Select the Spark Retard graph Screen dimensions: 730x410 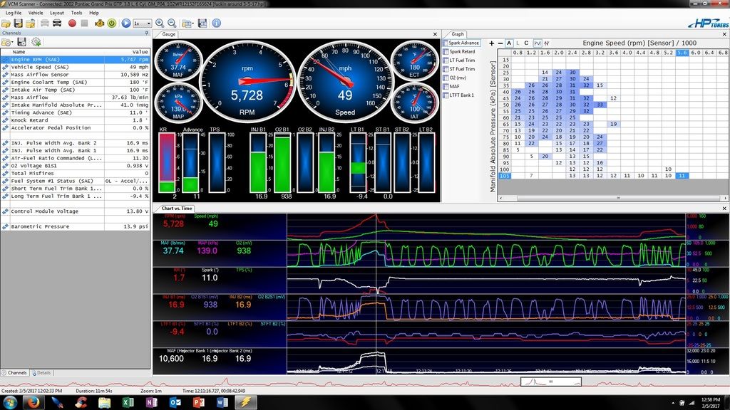(x=459, y=51)
